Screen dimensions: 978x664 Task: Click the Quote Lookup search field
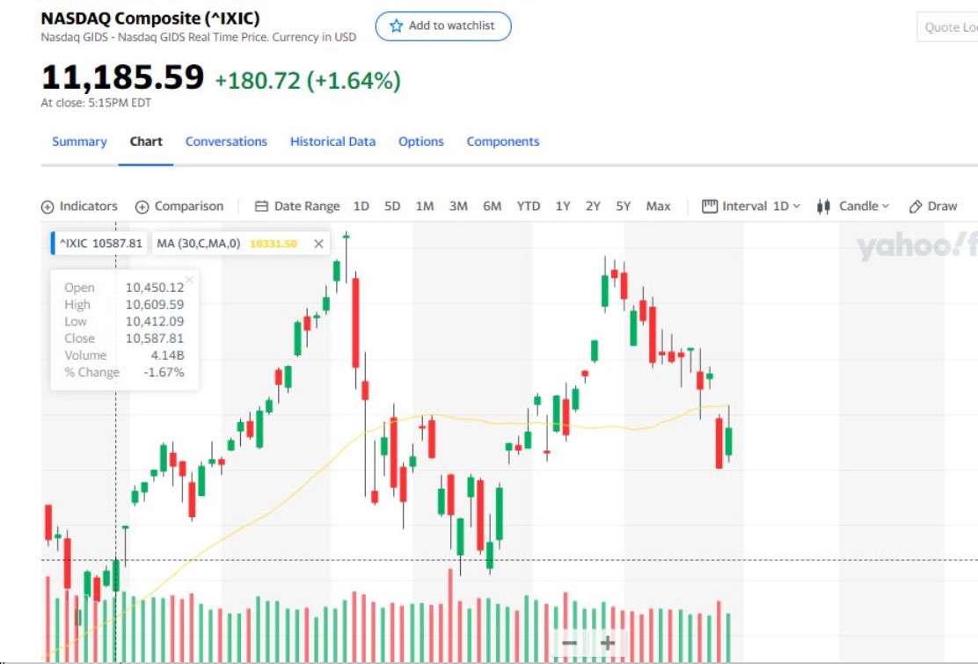pos(947,27)
